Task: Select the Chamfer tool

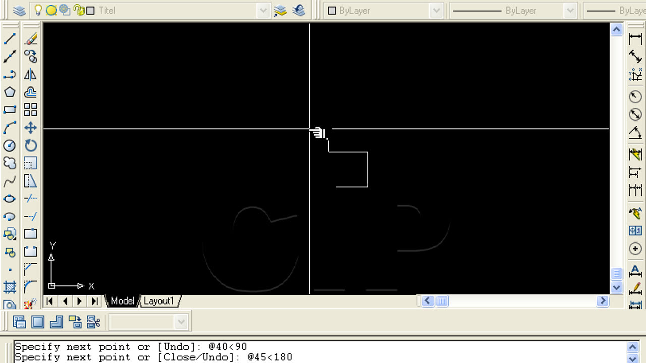Action: [31, 270]
